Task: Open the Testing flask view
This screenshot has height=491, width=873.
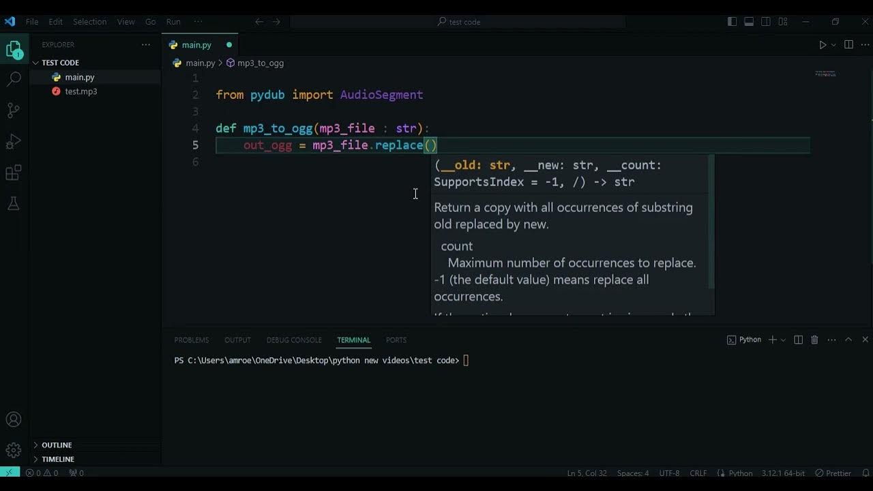Action: click(14, 203)
